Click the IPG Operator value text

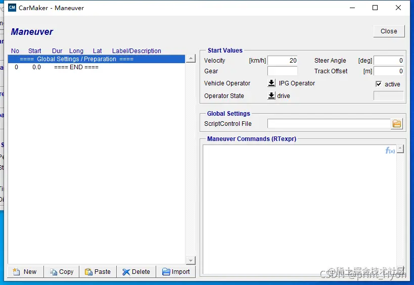pos(297,83)
